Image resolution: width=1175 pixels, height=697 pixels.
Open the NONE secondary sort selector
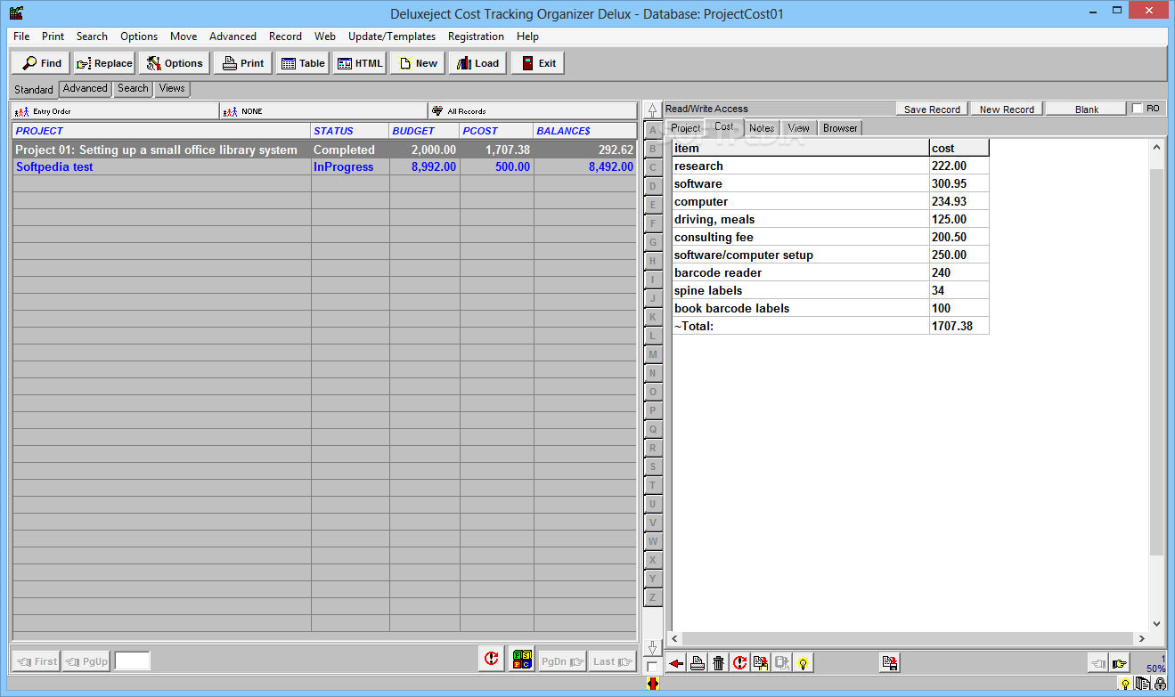click(324, 111)
